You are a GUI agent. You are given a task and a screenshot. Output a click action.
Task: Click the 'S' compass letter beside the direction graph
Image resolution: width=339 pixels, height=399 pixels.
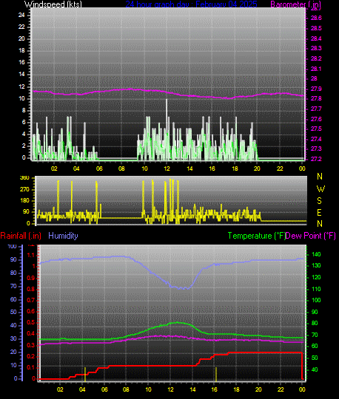coord(319,201)
